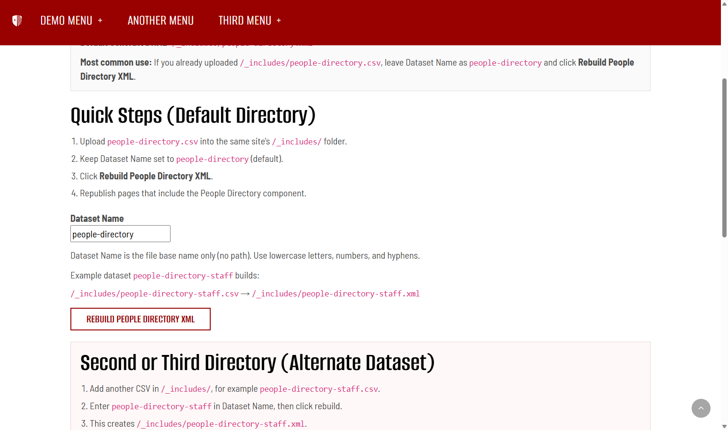This screenshot has width=728, height=430.
Task: Click the /_includes/people-directory-staff.csv path before arrow
Action: 154,294
